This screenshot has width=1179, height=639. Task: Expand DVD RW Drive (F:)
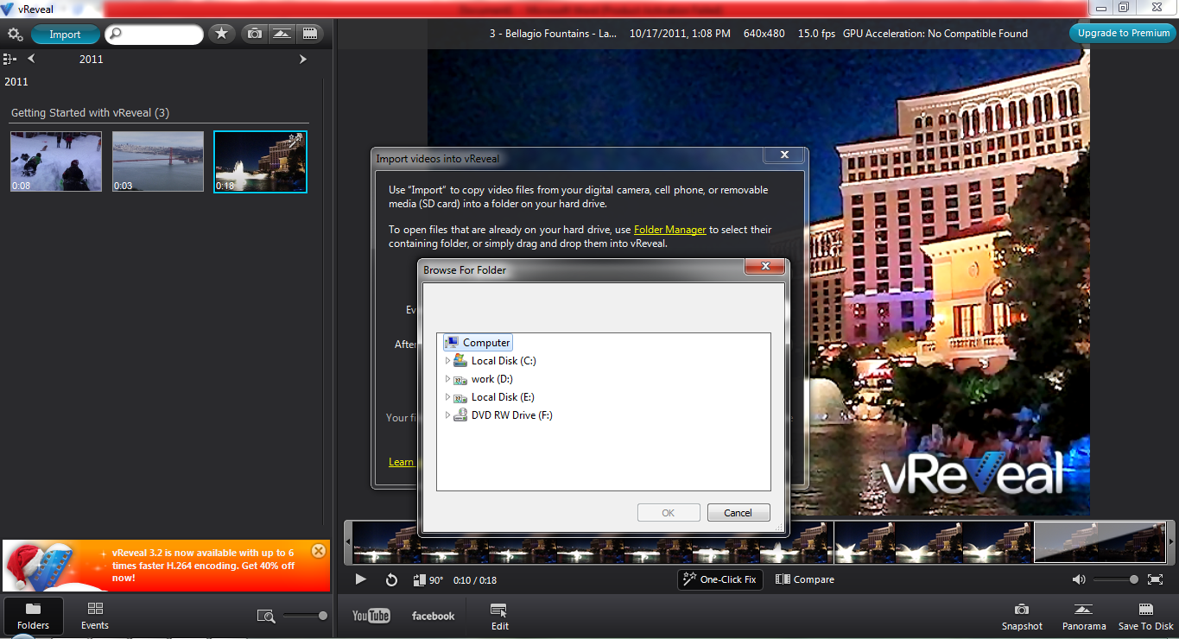click(447, 415)
